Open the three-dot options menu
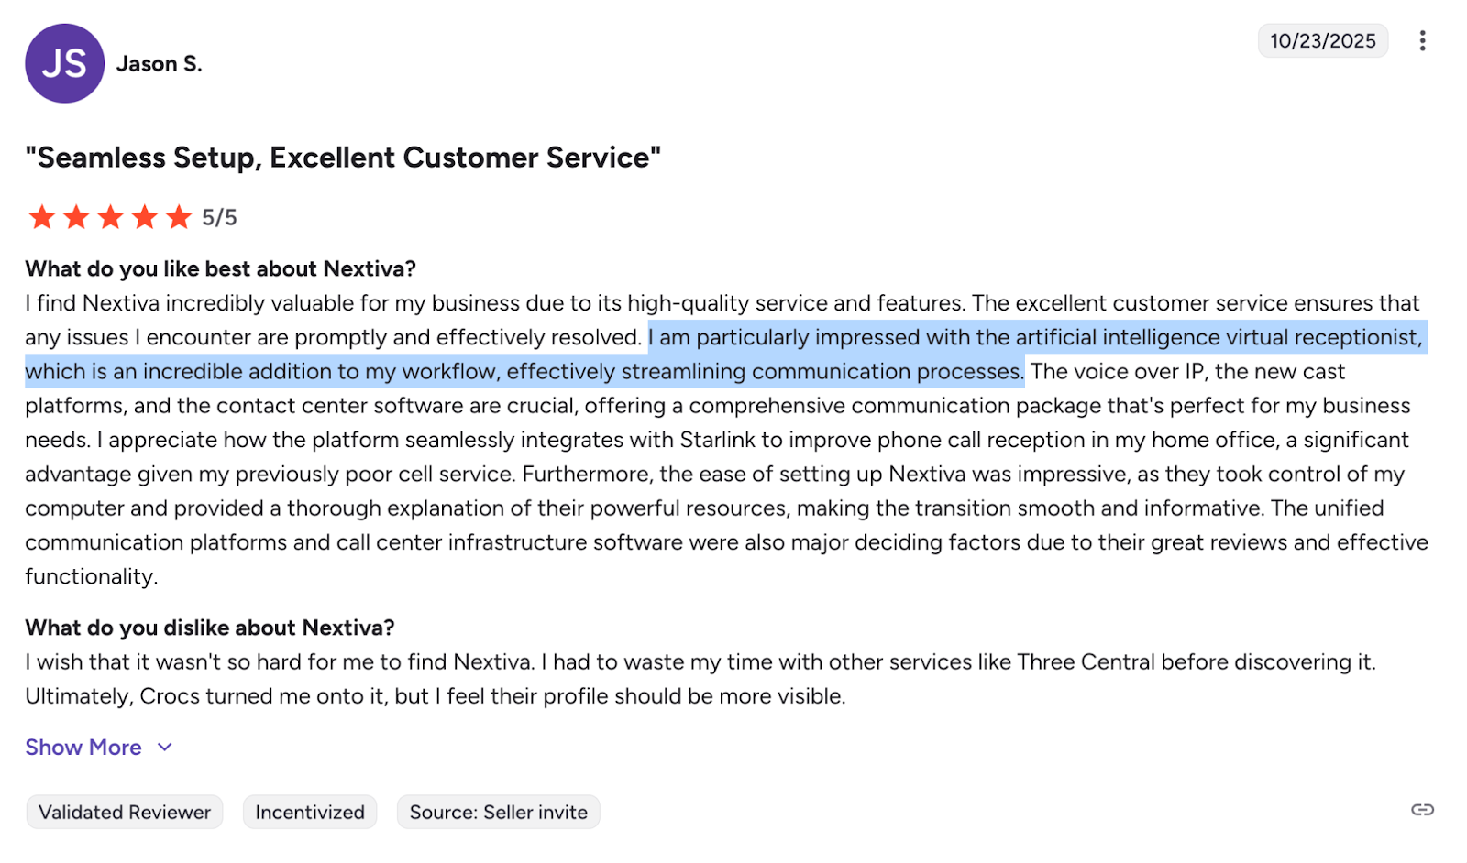Viewport: 1467px width, 863px height. click(1422, 41)
